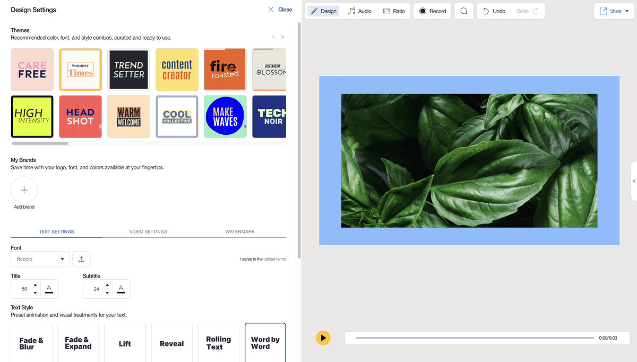Image resolution: width=637 pixels, height=362 pixels.
Task: Click Add brand under My Brands
Action: click(24, 190)
